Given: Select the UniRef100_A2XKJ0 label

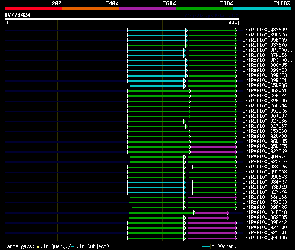Looking at the screenshot, I should click(265, 162).
